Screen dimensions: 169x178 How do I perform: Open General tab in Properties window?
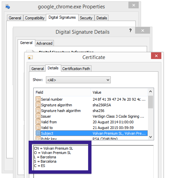pyautogui.click(x=15, y=18)
